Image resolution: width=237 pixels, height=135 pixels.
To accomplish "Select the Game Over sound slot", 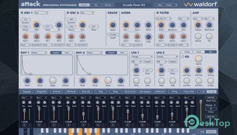I will pyautogui.click(x=189, y=91).
